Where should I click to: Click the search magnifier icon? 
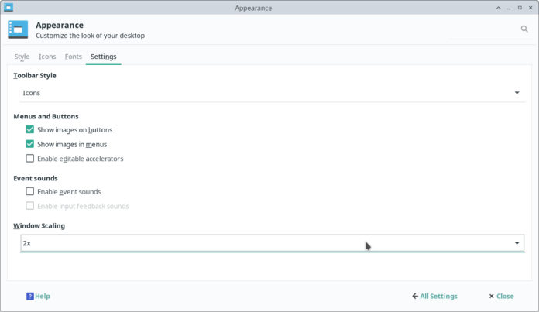click(524, 29)
